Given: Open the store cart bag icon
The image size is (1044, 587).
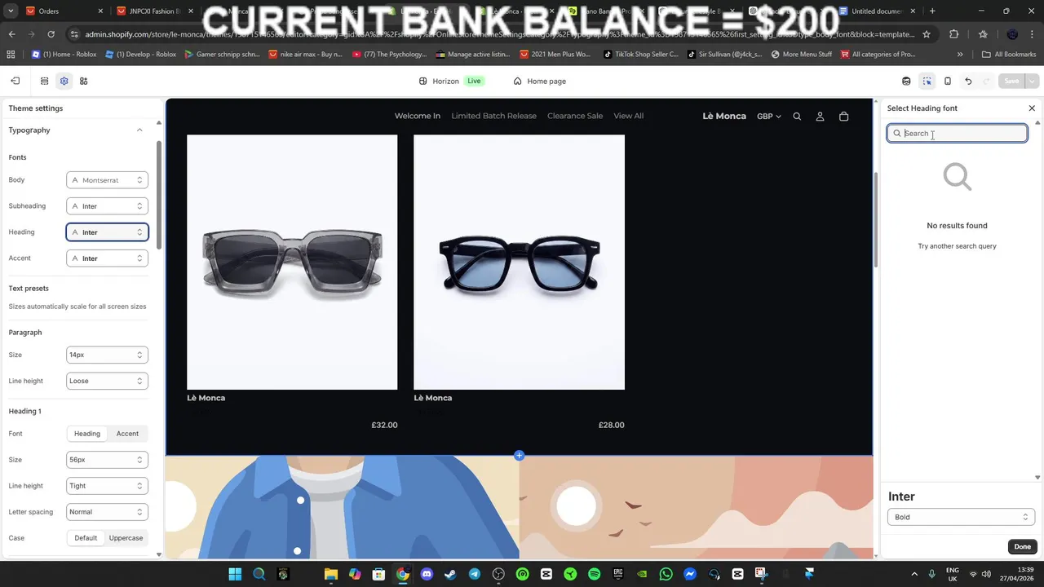Looking at the screenshot, I should (x=843, y=116).
